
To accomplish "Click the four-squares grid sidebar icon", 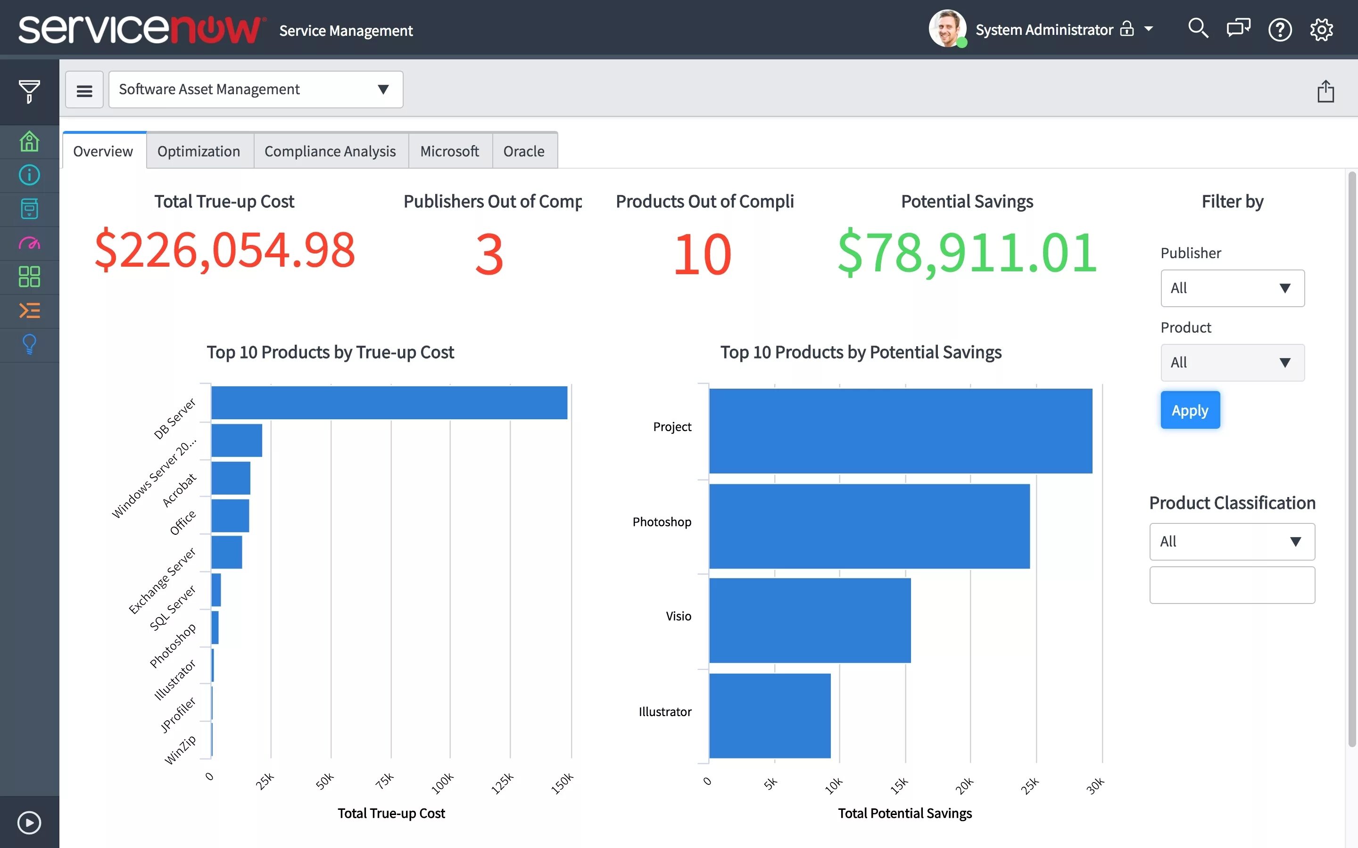I will pyautogui.click(x=29, y=277).
